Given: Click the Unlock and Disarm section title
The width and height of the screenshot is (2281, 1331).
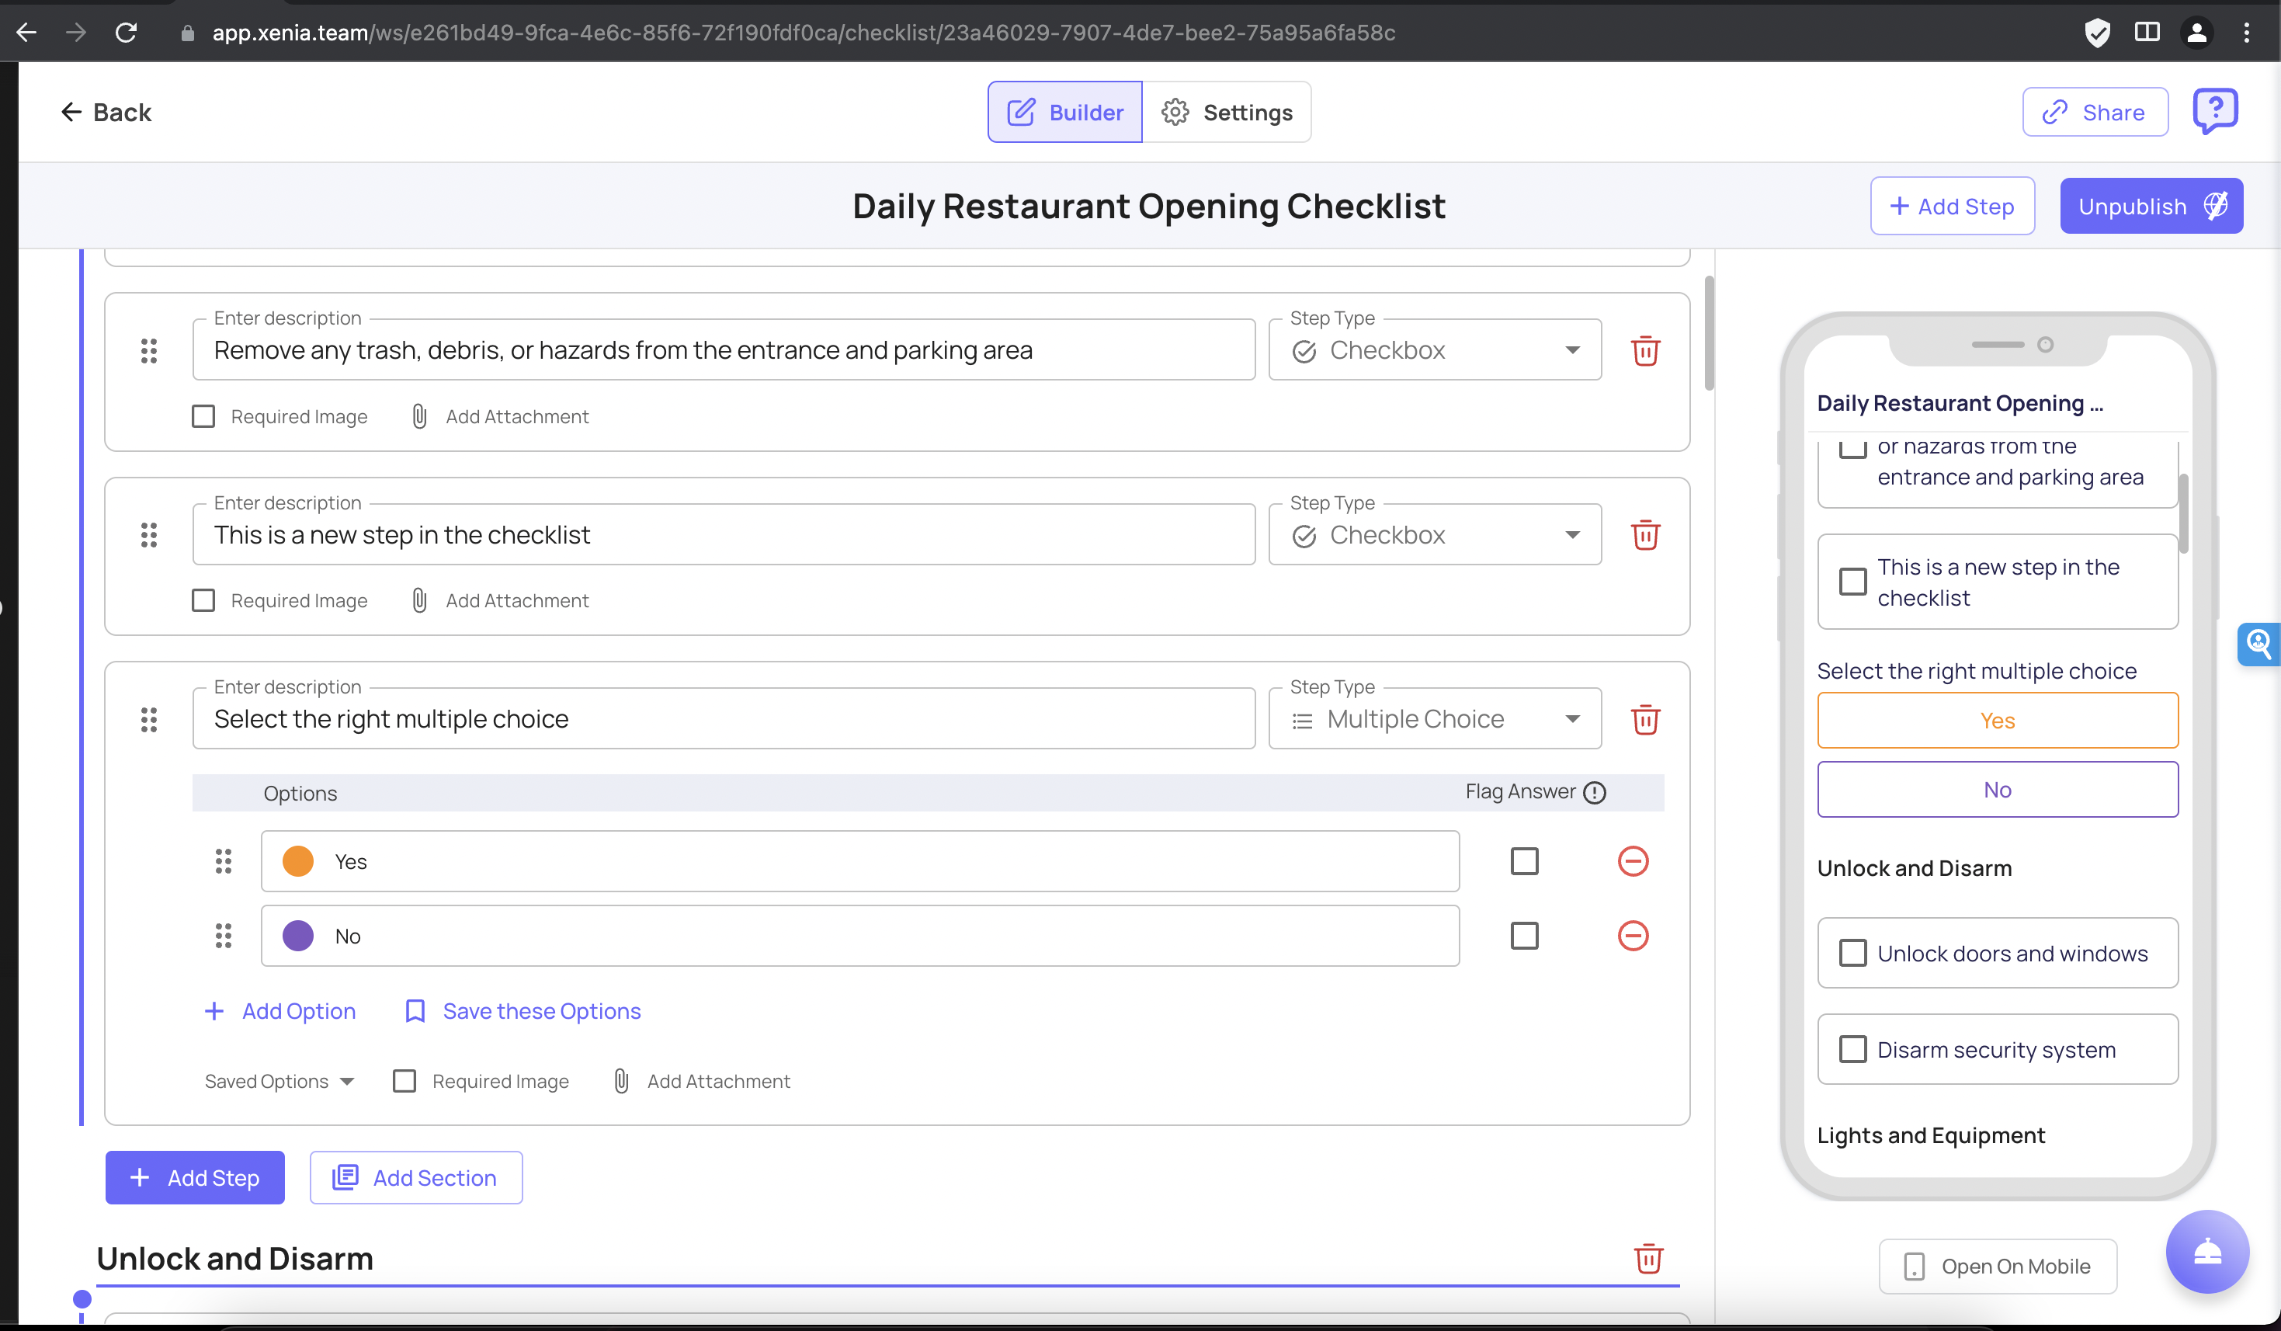Looking at the screenshot, I should tap(234, 1259).
